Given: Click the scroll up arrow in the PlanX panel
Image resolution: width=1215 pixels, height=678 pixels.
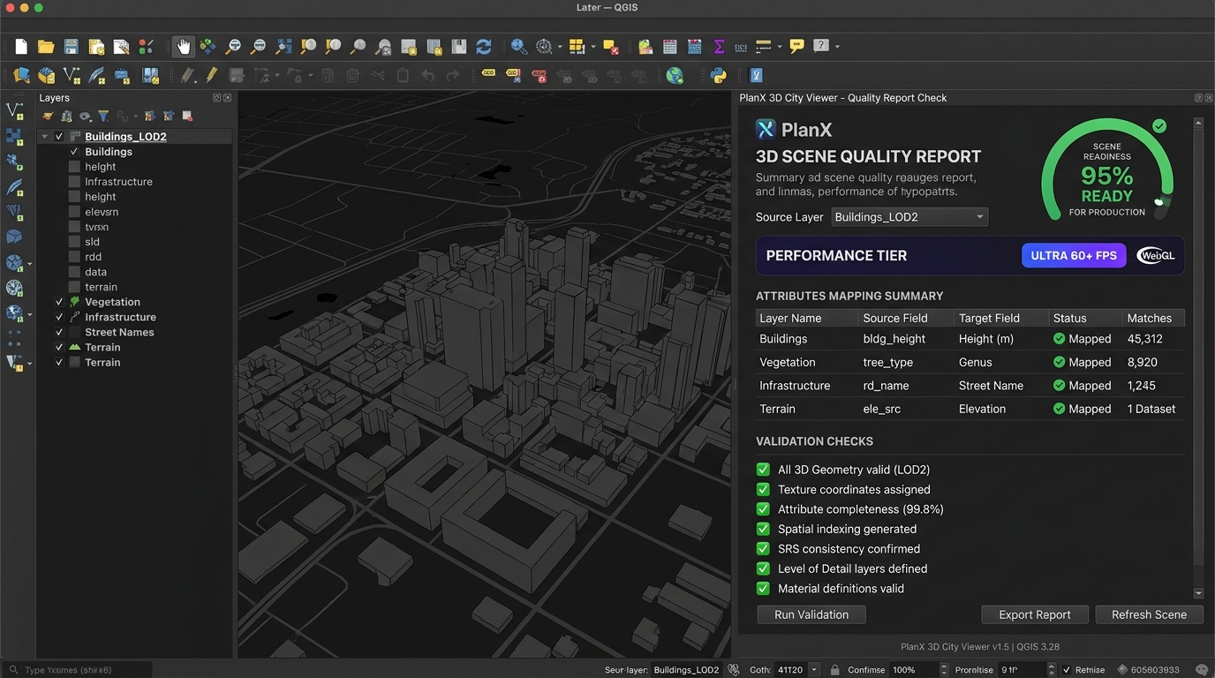Looking at the screenshot, I should tap(1198, 123).
